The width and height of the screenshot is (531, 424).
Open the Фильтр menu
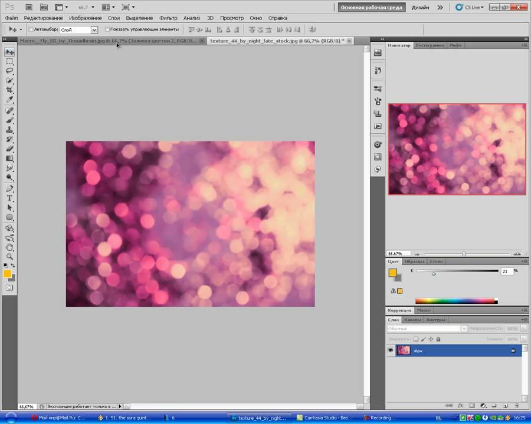(x=168, y=18)
